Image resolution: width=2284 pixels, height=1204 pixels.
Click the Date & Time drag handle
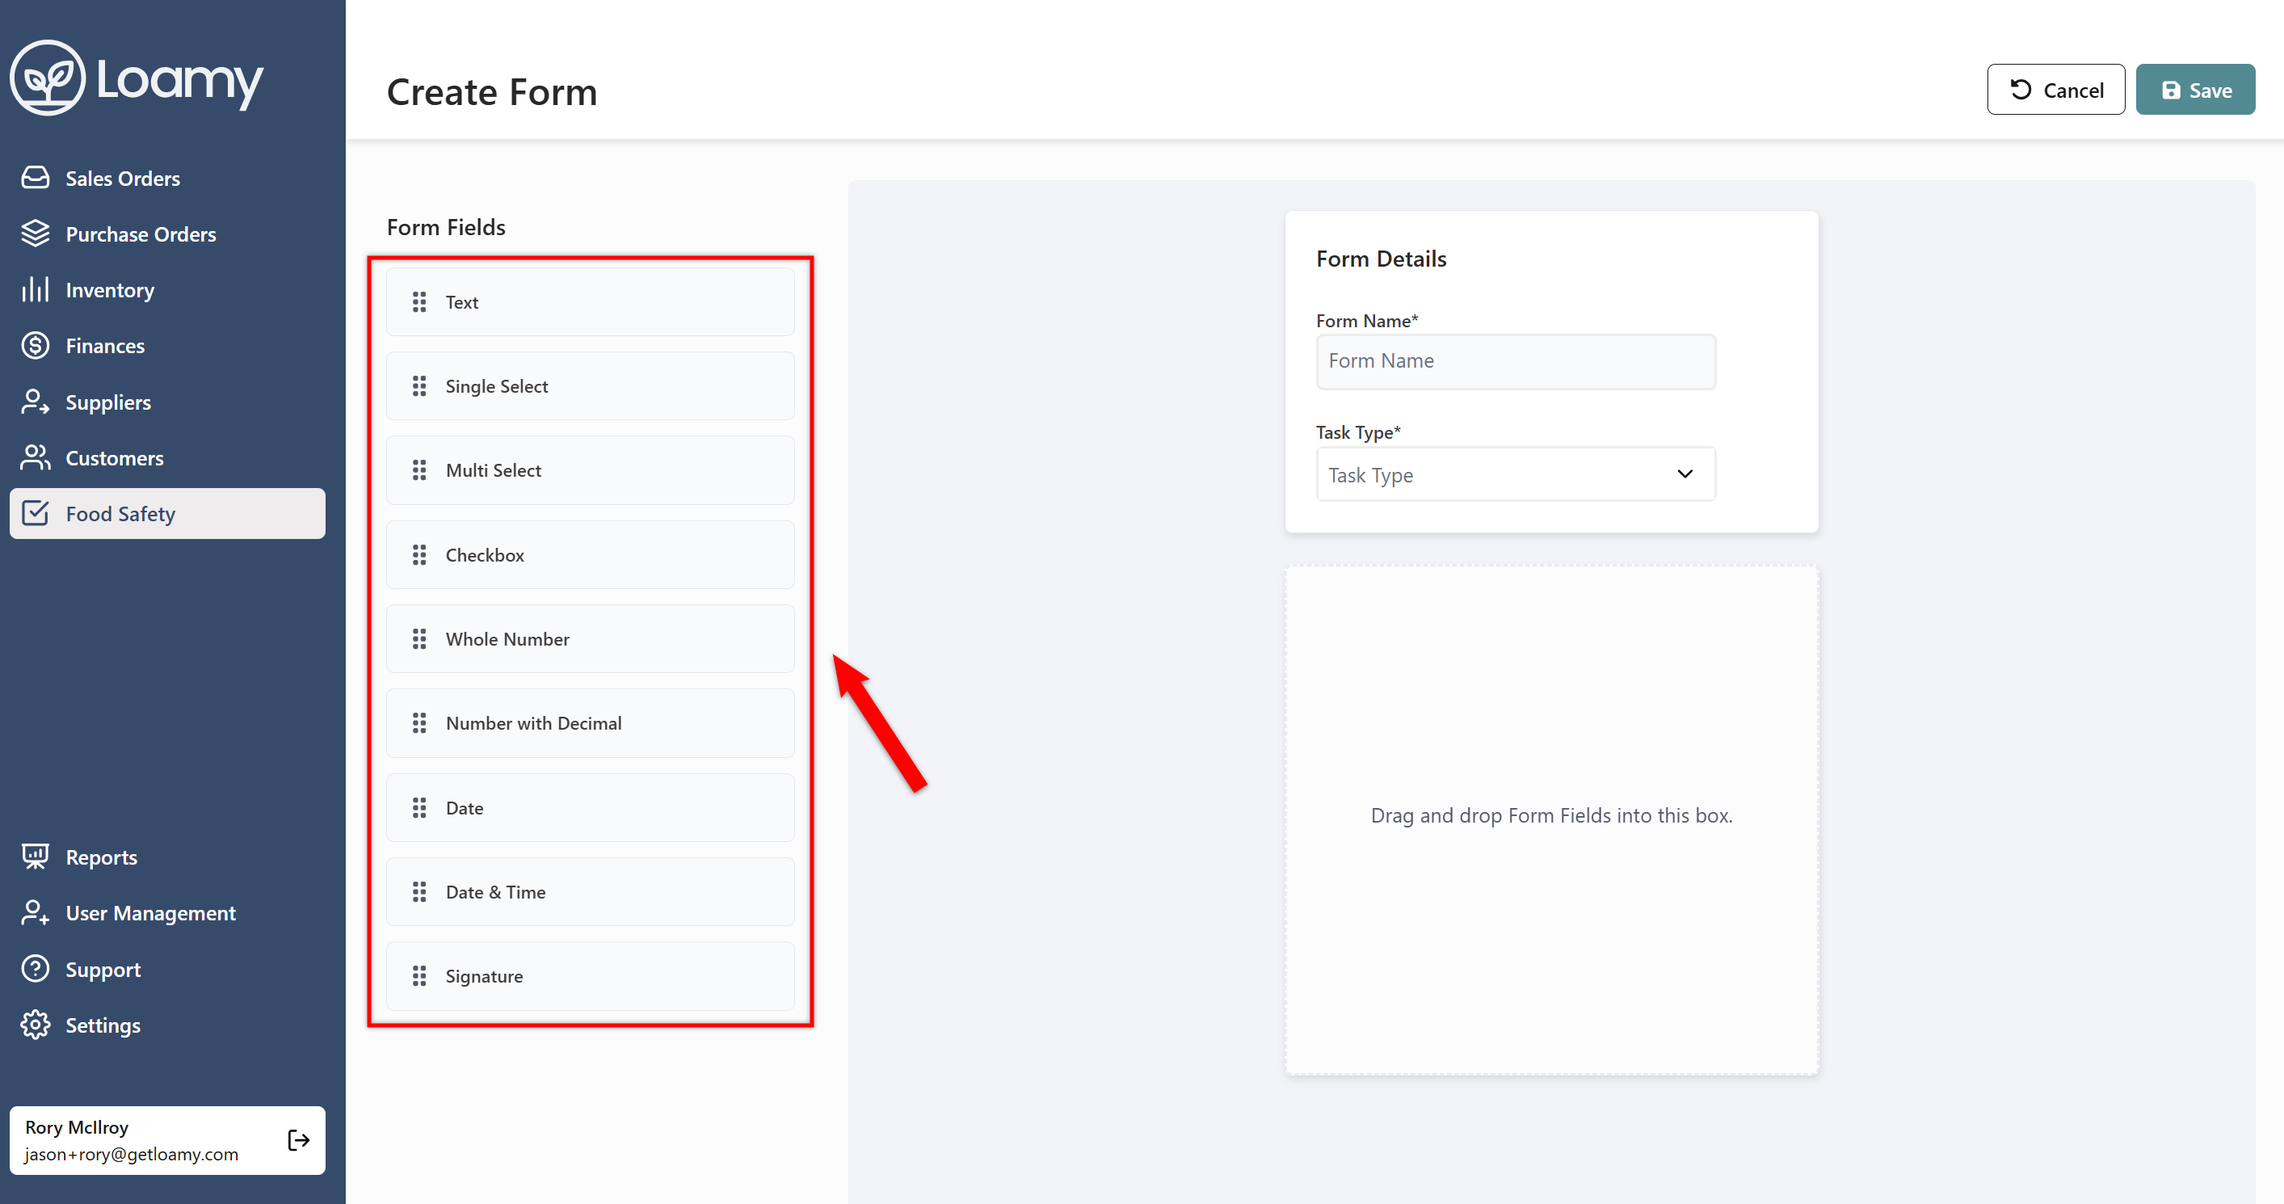point(419,892)
